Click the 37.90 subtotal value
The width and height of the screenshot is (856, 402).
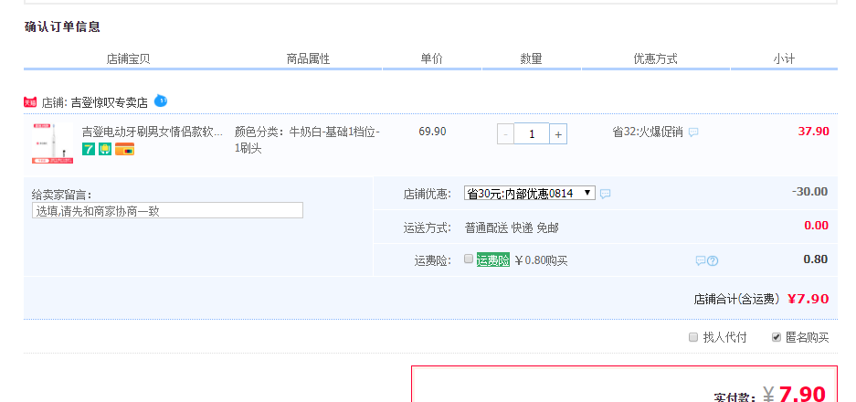[x=813, y=131]
